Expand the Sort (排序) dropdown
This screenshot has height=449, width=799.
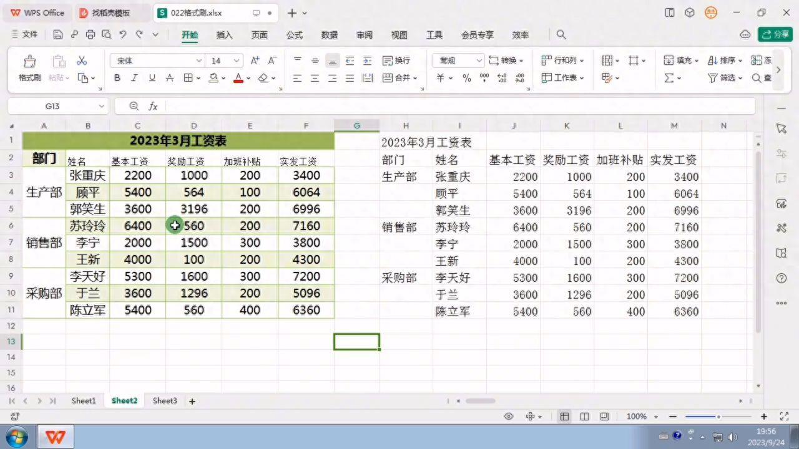pyautogui.click(x=740, y=61)
